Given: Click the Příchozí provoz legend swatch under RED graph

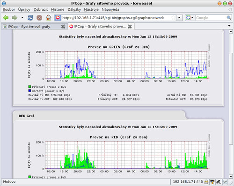Looking at the screenshot, I should tap(29, 177).
